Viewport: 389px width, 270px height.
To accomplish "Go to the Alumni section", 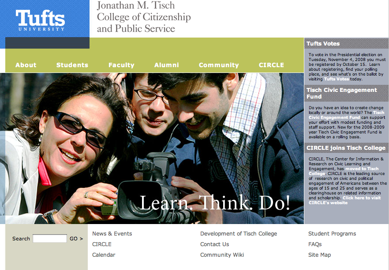I will [166, 65].
